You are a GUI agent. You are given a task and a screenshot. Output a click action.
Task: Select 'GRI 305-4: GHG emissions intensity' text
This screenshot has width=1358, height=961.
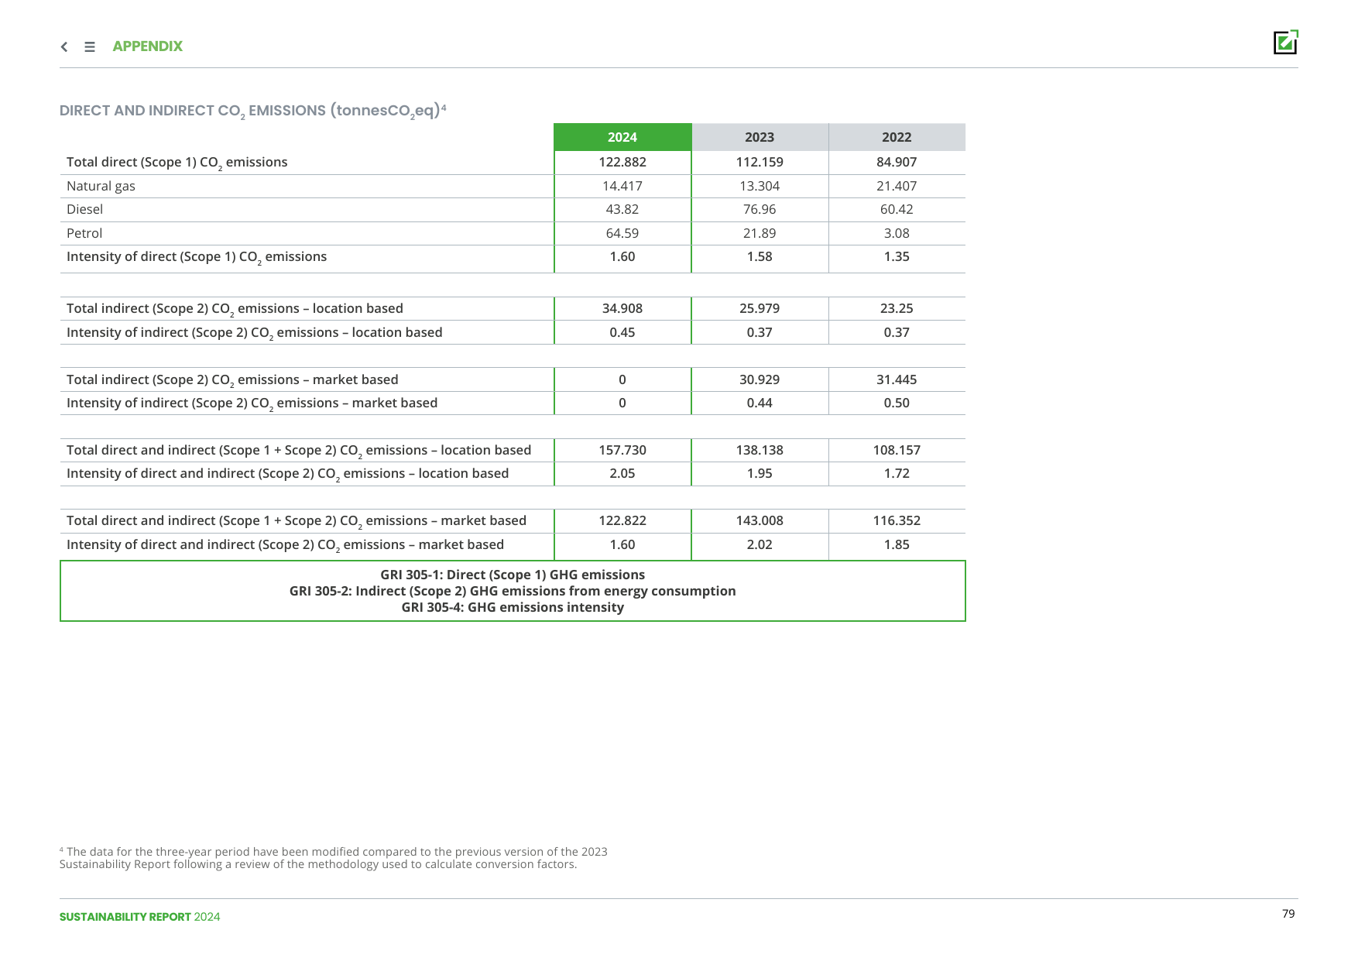[x=513, y=607]
